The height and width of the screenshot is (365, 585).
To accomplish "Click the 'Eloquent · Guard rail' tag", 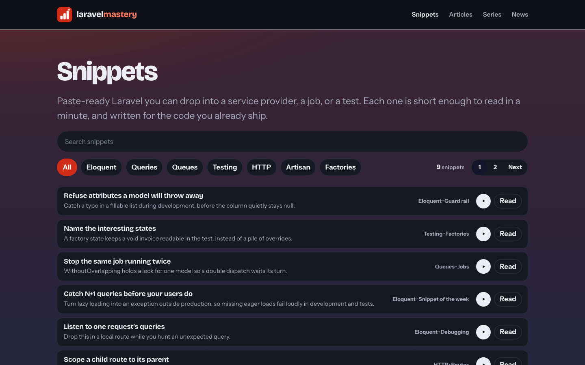I will (x=444, y=201).
